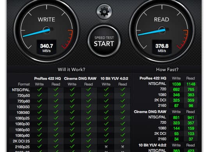Click the ProRes Write checkmark in 1080i50 row
Viewport: 208px width, 152px height.
pyautogui.click(x=39, y=107)
